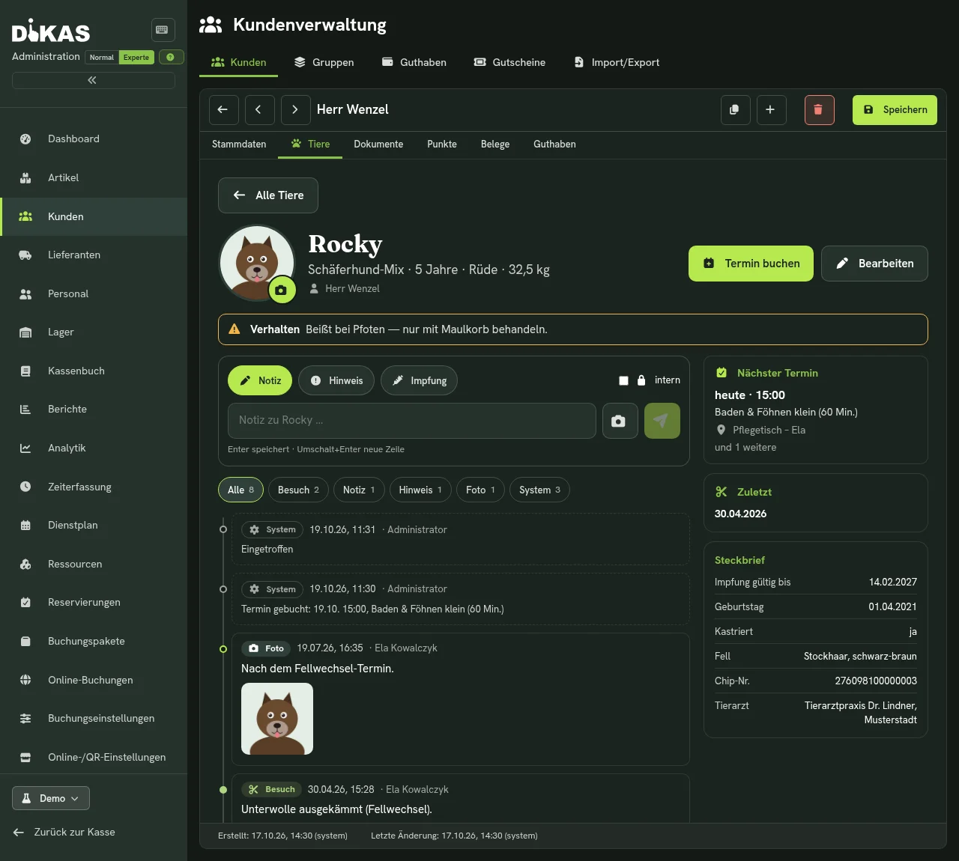This screenshot has height=861, width=959.
Task: Attach photo with note camera button
Action: (x=620, y=421)
